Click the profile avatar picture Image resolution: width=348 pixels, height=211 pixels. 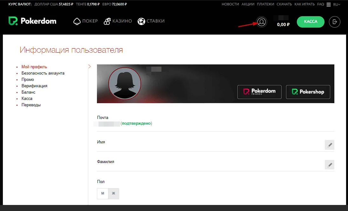coord(125,83)
